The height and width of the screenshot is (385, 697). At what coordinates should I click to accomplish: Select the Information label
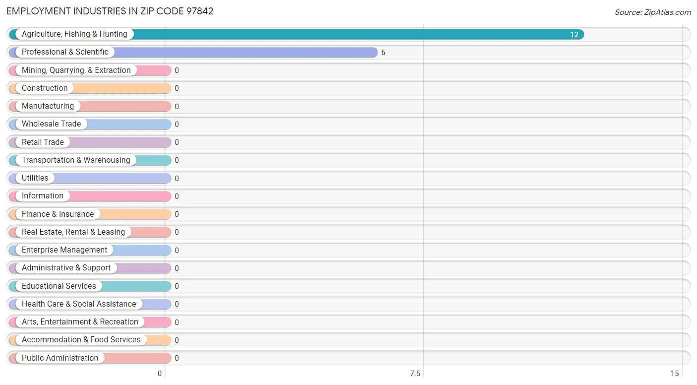(x=43, y=196)
